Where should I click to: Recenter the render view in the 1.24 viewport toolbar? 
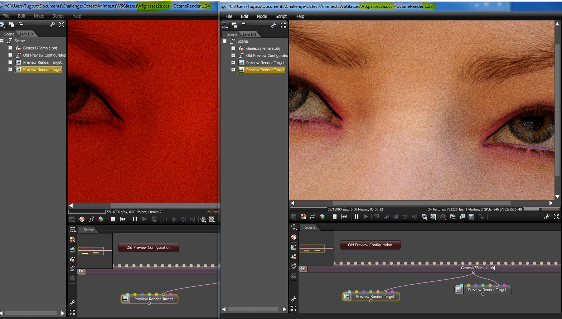pyautogui.click(x=82, y=219)
